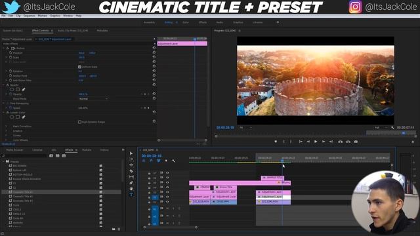Open the Media Browser tab
The image size is (420, 236).
point(14,150)
